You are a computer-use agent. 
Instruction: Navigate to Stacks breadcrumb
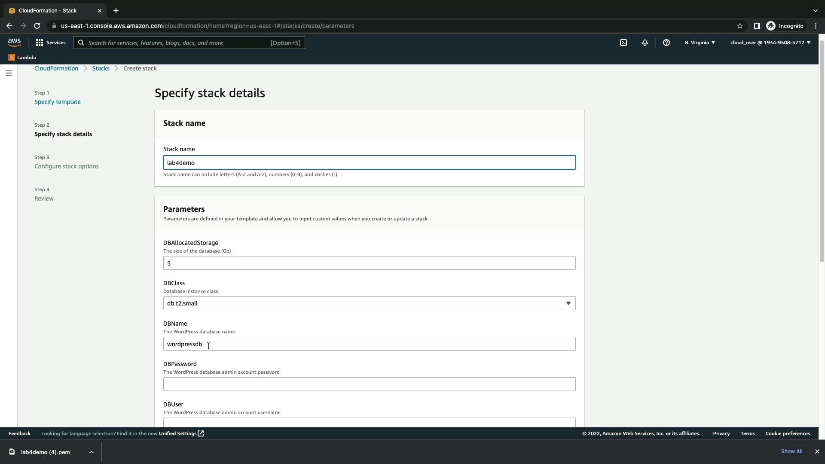[101, 68]
